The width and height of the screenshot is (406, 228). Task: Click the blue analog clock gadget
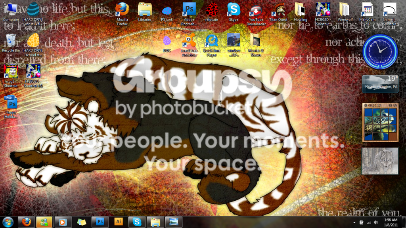380,52
